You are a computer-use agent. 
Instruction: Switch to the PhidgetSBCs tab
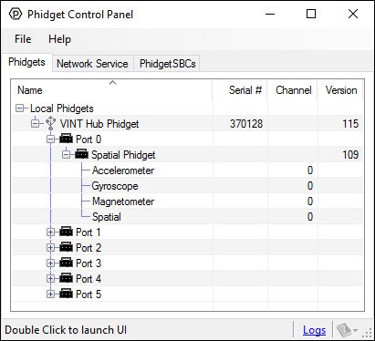click(167, 64)
